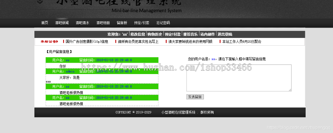The width and height of the screenshot is (333, 133).
Task: Select 酒吧相册 in navigation bar
Action: pyautogui.click(x=103, y=23)
